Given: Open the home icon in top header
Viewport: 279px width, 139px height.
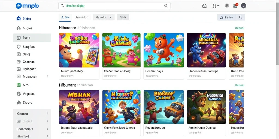Looking at the screenshot, I should pos(204,6).
